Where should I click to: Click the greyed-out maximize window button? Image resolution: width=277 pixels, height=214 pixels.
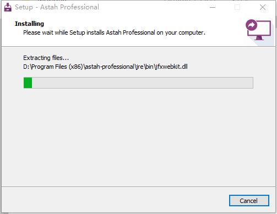tap(237, 7)
